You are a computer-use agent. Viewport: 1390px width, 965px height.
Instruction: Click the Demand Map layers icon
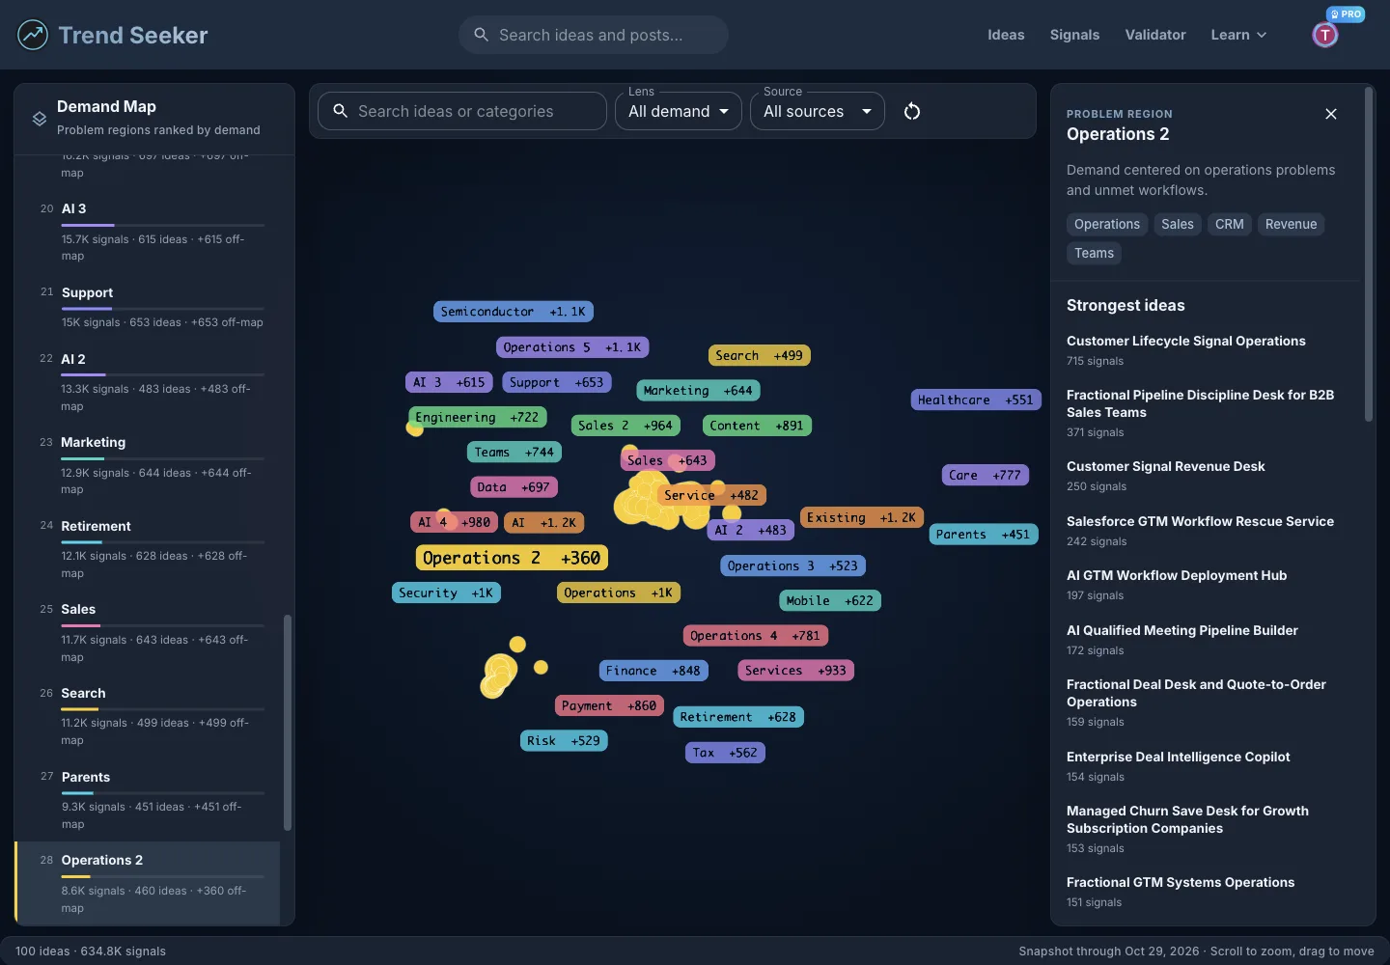tap(40, 119)
